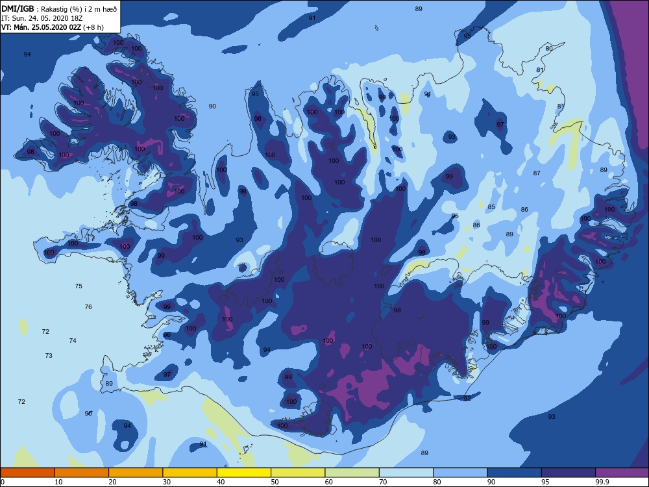Click the '40' legend scale label

pos(221,482)
